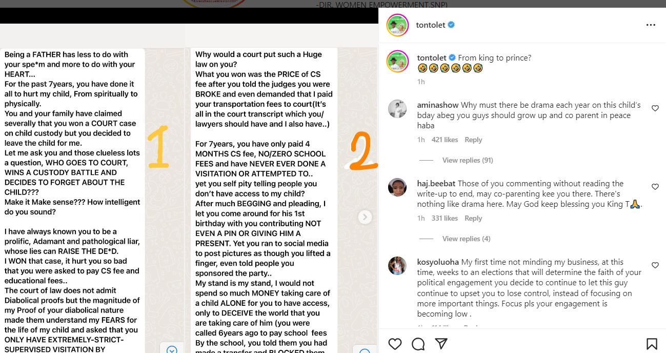Open screenshot image numbered 1
Viewport: 666px width, 353px height.
73,200
